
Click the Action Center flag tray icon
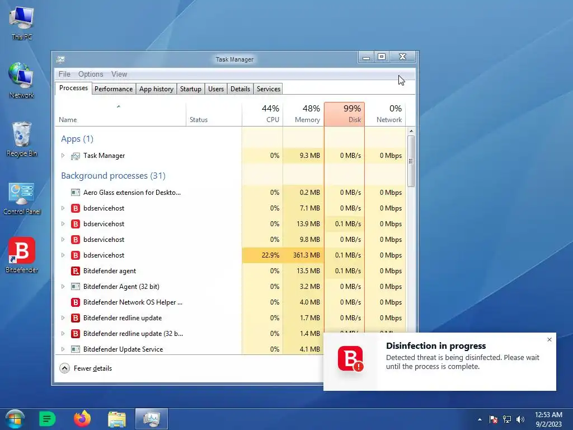(x=493, y=419)
